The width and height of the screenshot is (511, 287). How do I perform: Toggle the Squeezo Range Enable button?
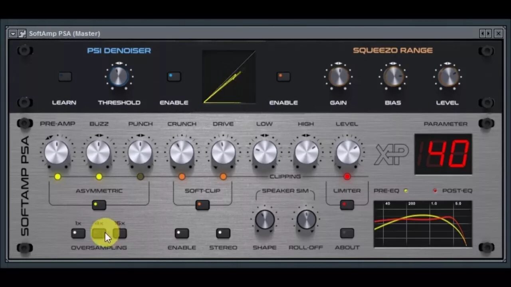[283, 77]
